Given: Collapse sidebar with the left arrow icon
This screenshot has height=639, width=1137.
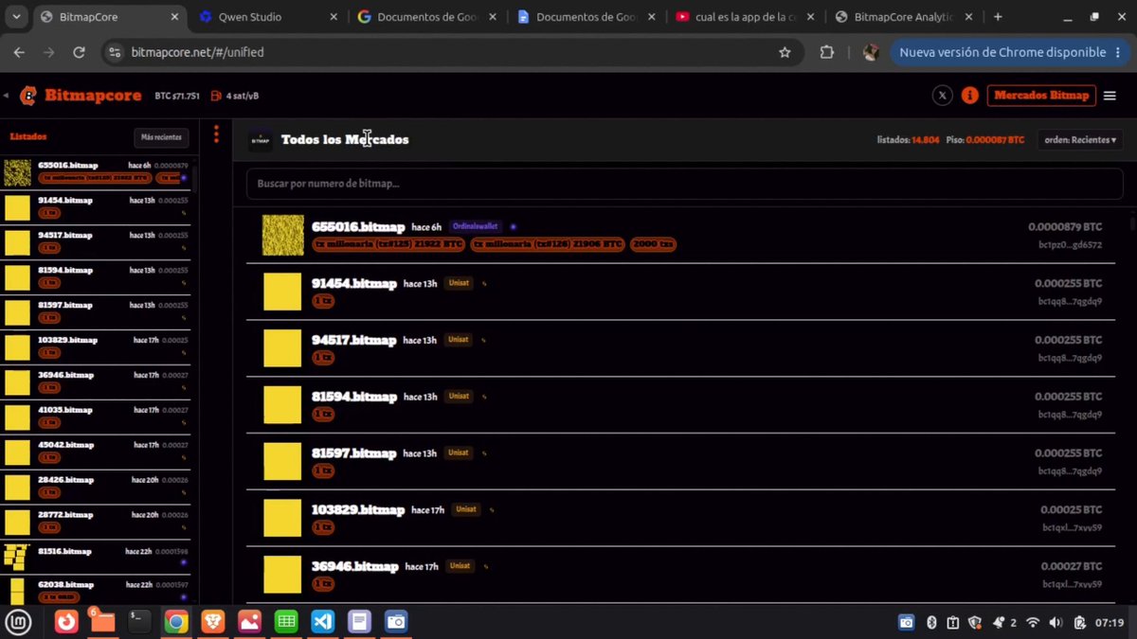Looking at the screenshot, I should pyautogui.click(x=6, y=96).
